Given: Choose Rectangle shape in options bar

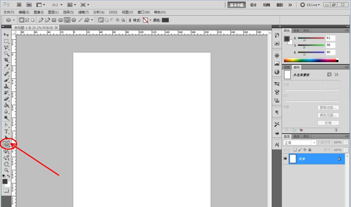Looking at the screenshot, I should click(x=54, y=20).
